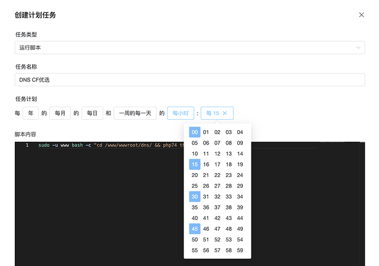Image resolution: width=379 pixels, height=266 pixels.
Task: Clear the 每 15 minute selection
Action: 225,113
